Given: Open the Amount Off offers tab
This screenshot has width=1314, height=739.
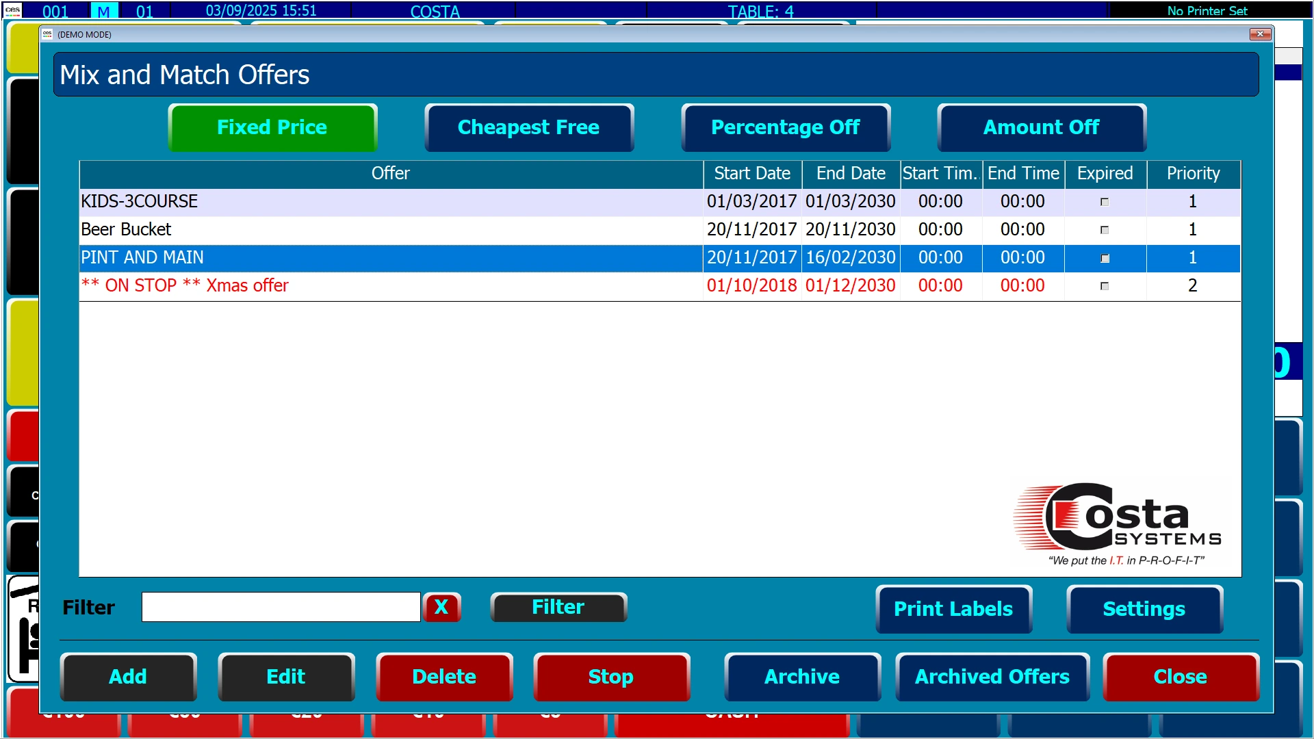Looking at the screenshot, I should point(1041,127).
